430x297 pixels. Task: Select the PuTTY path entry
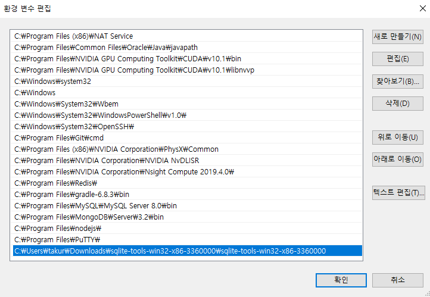coord(187,239)
